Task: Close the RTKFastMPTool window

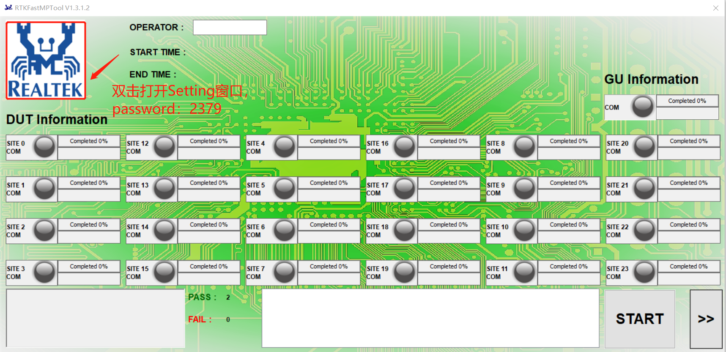Action: pyautogui.click(x=715, y=8)
